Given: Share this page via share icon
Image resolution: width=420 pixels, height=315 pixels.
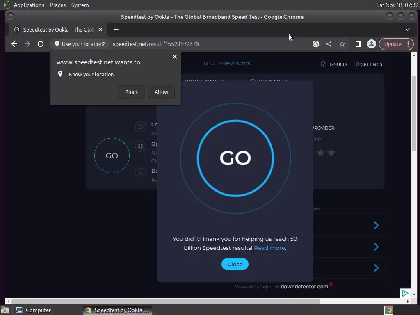Looking at the screenshot, I should (329, 44).
